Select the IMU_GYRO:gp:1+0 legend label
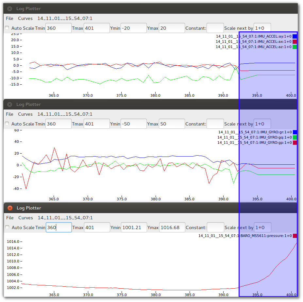This screenshot has width=303, height=302. point(255,143)
